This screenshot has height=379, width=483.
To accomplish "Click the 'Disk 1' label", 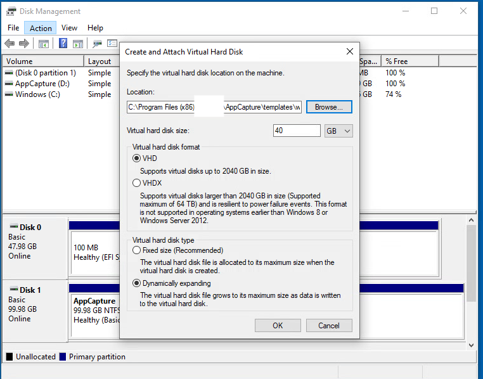I will [x=30, y=290].
